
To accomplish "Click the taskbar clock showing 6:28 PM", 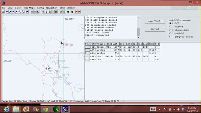I will point(192,109).
